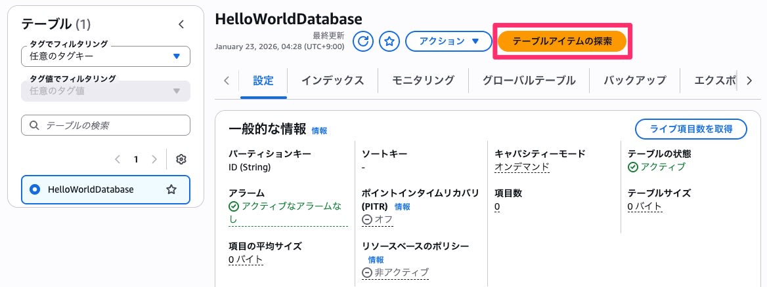Click the ID (String) partition key value
This screenshot has height=287, width=767.
(250, 168)
